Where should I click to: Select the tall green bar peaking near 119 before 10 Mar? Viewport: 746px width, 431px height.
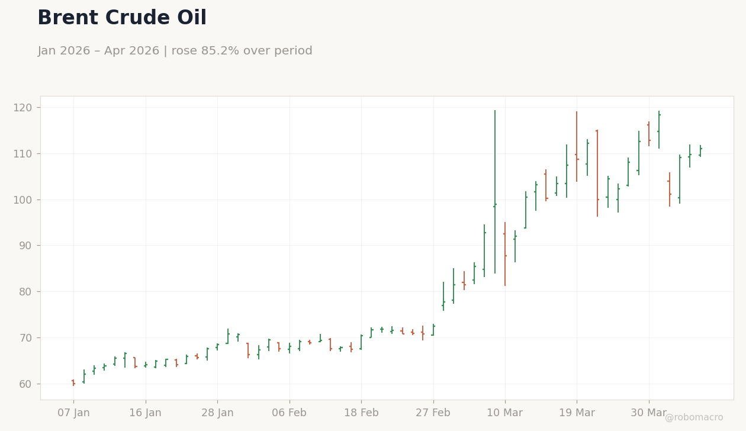495,192
